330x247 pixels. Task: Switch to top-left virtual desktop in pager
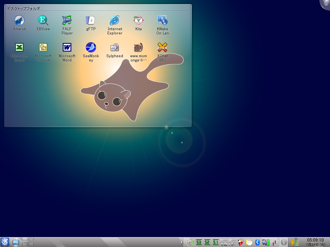tap(25, 240)
